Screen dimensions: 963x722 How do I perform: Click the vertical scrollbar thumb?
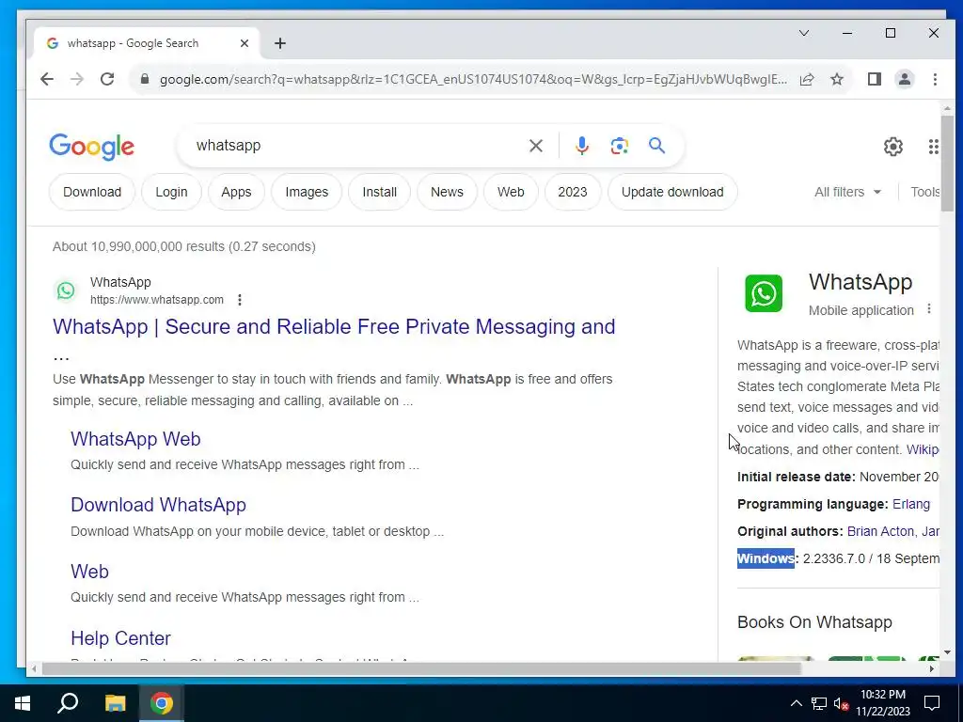947,164
